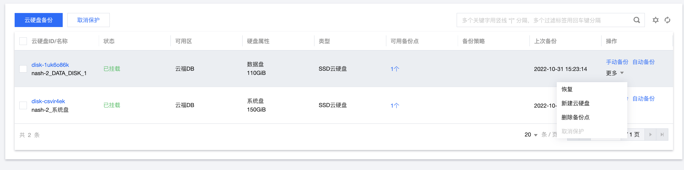Select checkbox for disk-csvir4ek row

pos(23,105)
